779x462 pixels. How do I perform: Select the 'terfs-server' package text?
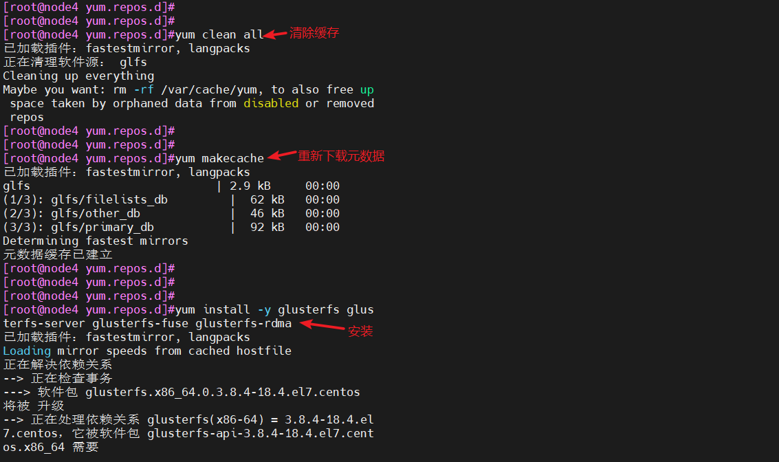44,323
